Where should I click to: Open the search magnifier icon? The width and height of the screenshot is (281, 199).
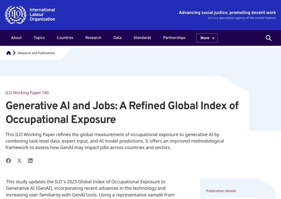(x=268, y=38)
